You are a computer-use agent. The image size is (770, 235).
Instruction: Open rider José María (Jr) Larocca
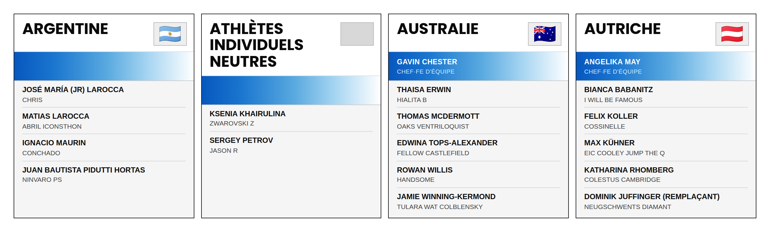pos(104,94)
